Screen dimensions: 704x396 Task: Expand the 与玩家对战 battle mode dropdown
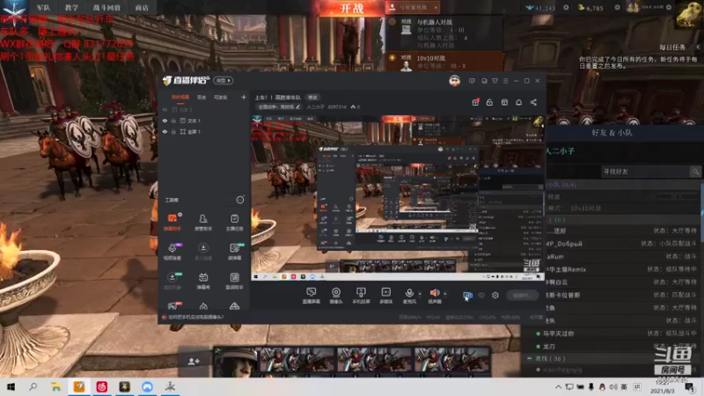click(x=413, y=8)
